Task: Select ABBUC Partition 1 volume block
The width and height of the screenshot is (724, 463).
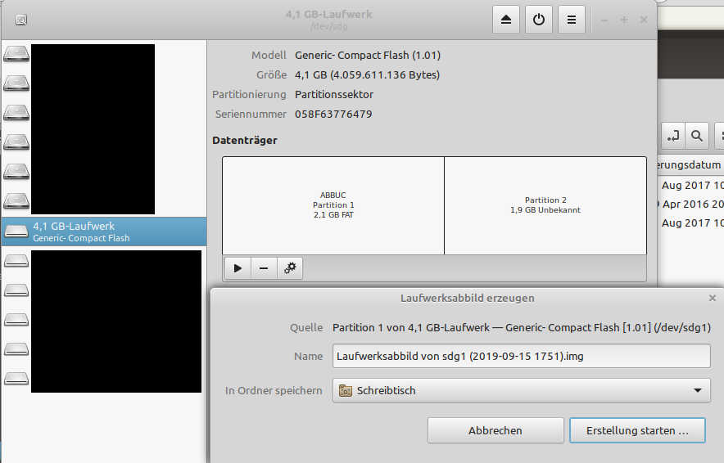Action: click(333, 205)
